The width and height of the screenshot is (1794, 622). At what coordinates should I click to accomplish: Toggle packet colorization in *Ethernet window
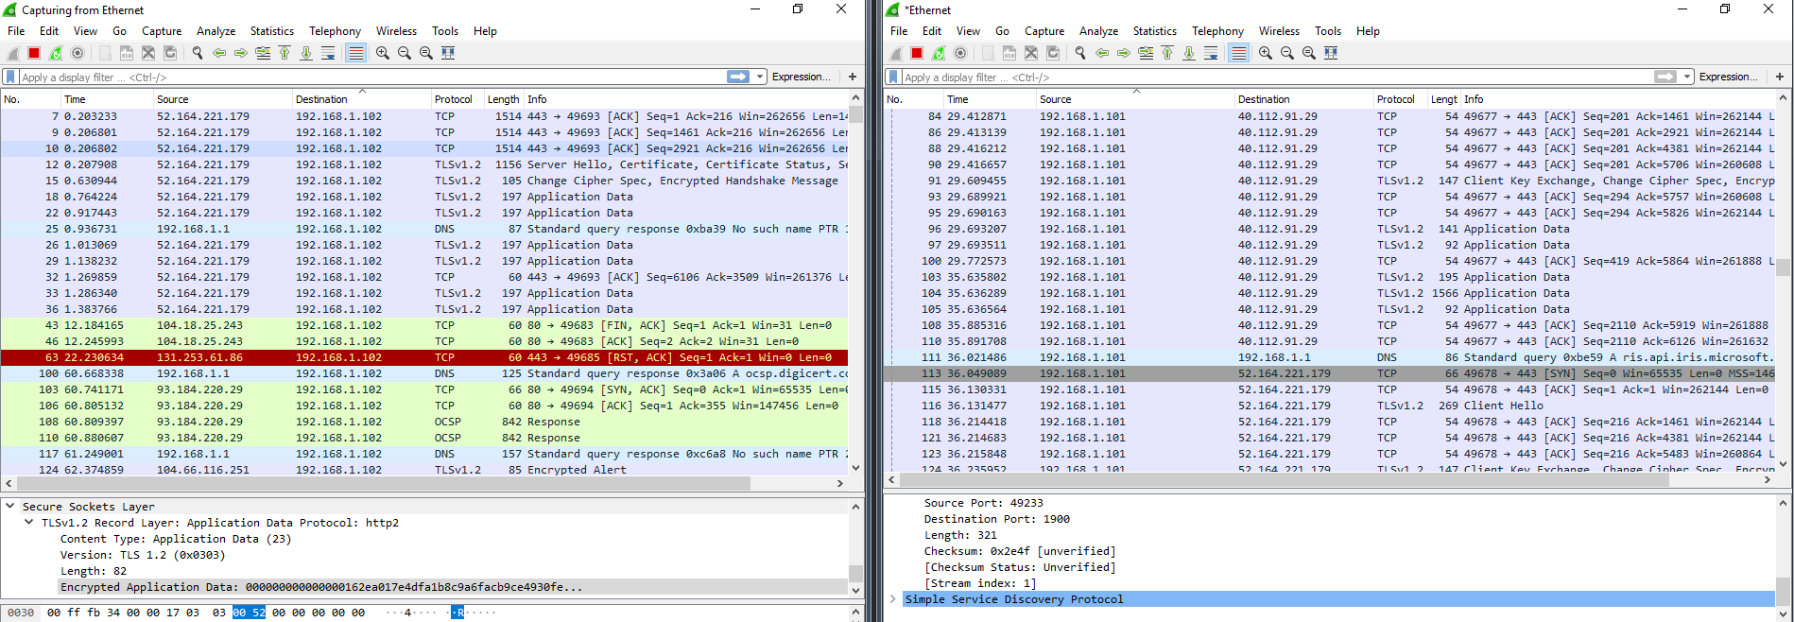[1238, 53]
